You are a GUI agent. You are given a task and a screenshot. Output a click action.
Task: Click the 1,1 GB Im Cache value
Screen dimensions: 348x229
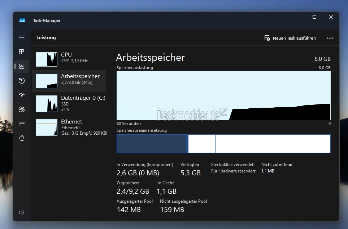(167, 191)
